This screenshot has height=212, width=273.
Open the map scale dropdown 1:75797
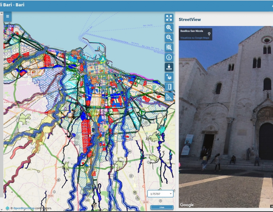click(x=160, y=194)
